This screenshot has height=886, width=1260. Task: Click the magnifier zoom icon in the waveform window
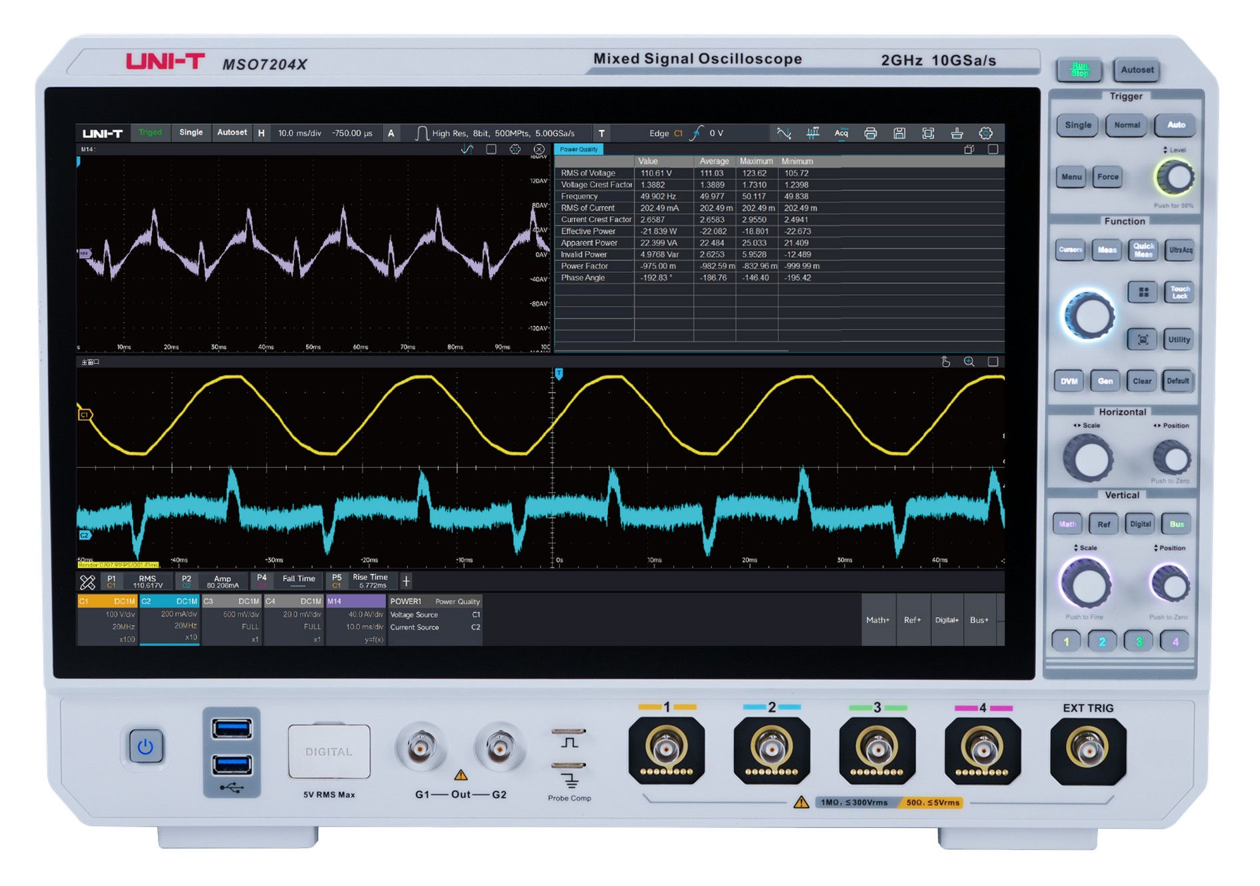coord(969,362)
